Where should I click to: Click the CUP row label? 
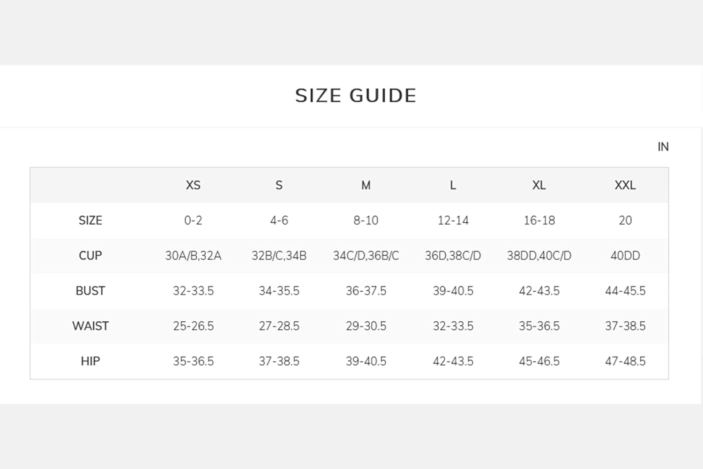[x=90, y=256]
